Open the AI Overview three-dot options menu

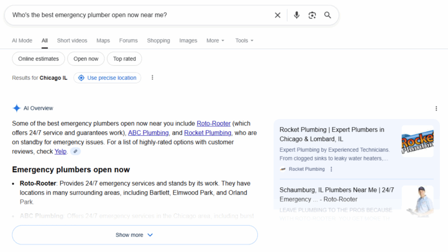point(436,108)
